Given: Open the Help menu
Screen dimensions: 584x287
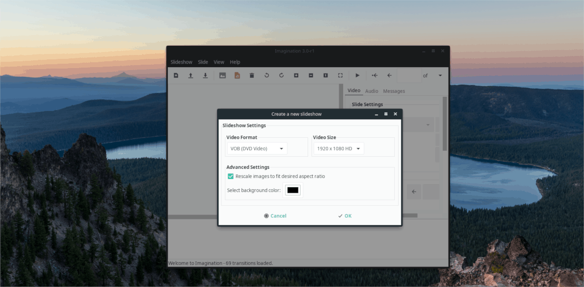Looking at the screenshot, I should coord(235,62).
